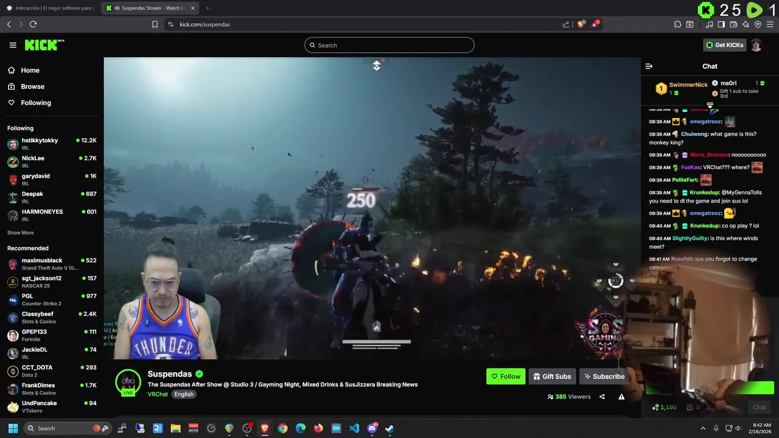Open UndPancake VTubers channel
The image size is (779, 438).
click(x=52, y=406)
